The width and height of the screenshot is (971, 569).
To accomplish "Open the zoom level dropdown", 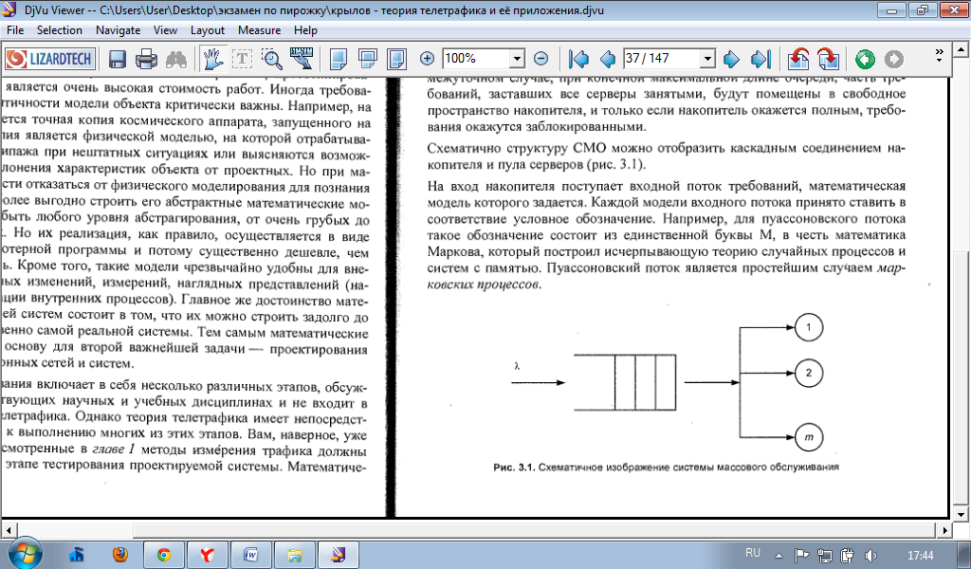I will pos(517,60).
